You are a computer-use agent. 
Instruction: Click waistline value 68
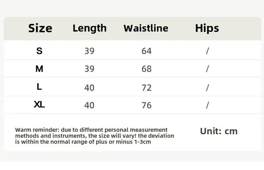146,69
